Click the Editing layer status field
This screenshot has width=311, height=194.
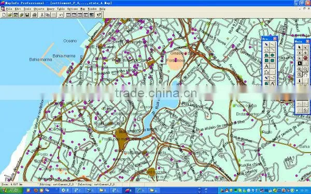click(56, 184)
